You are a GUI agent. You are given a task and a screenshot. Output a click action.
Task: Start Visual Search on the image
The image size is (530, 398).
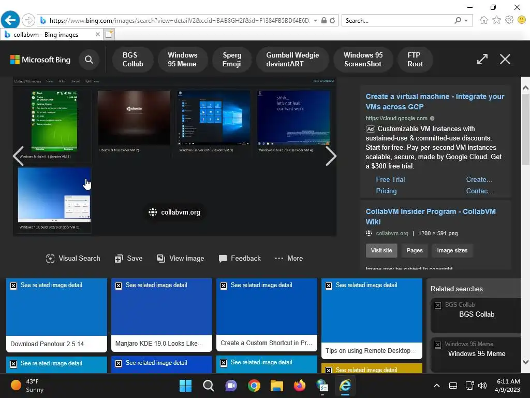[x=73, y=258]
